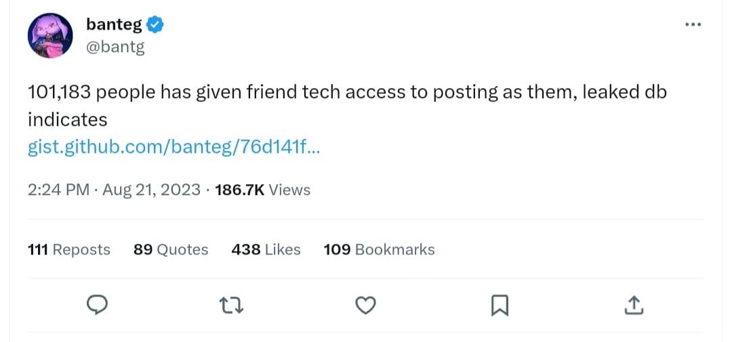Image resolution: width=732 pixels, height=342 pixels.
Task: Click the word "indicates" in the tweet
Action: pos(68,120)
